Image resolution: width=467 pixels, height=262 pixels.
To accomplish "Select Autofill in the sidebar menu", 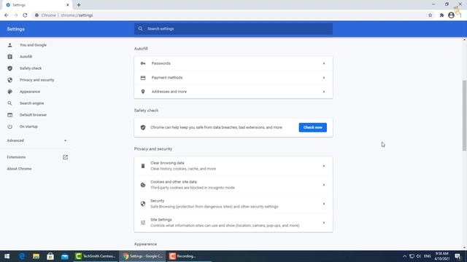I will point(26,57).
